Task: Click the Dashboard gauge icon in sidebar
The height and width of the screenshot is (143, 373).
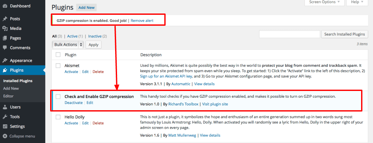Action: [5, 6]
